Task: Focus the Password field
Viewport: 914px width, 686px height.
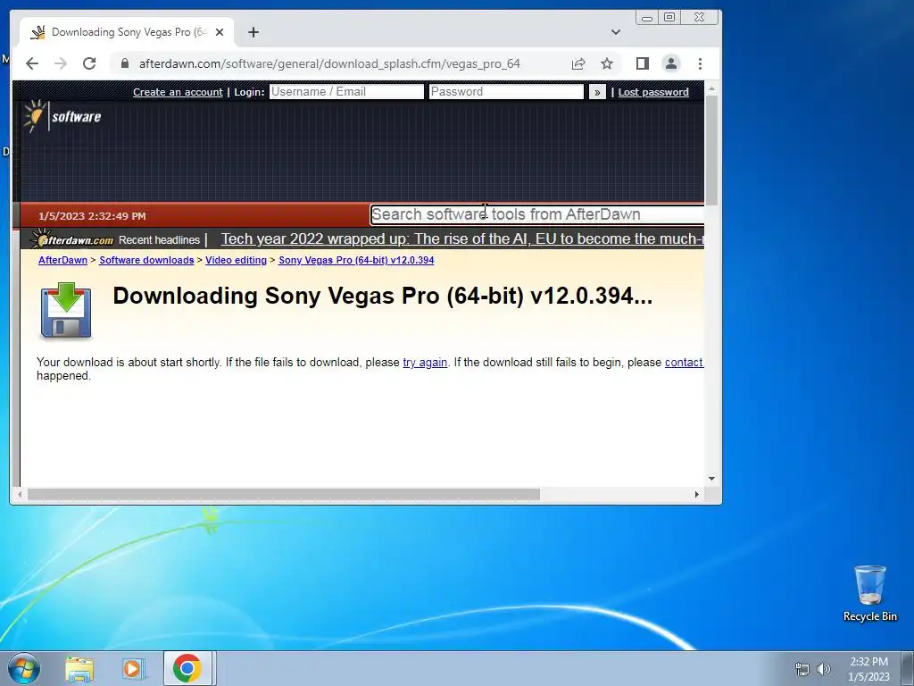Action: (x=506, y=92)
